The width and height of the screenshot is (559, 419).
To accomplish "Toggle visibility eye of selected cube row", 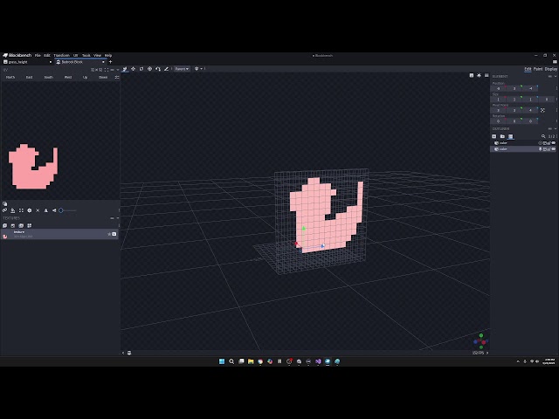I will tap(554, 149).
